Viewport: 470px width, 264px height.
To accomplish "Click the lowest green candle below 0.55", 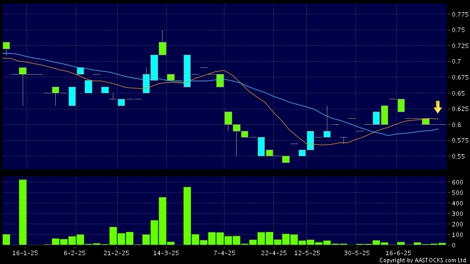I will pyautogui.click(x=286, y=159).
